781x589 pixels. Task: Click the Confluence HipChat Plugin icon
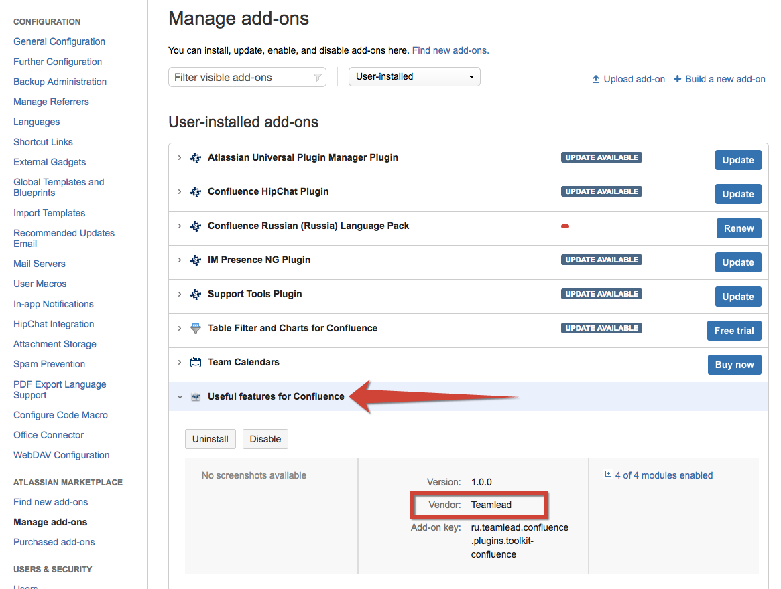point(196,192)
